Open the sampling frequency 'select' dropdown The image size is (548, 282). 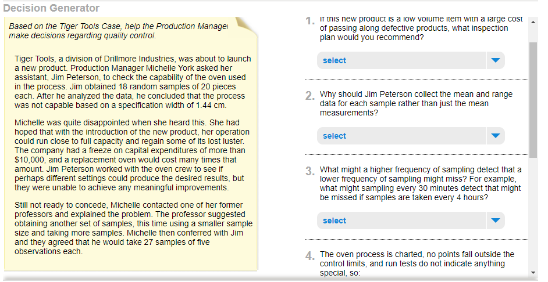coord(411,220)
